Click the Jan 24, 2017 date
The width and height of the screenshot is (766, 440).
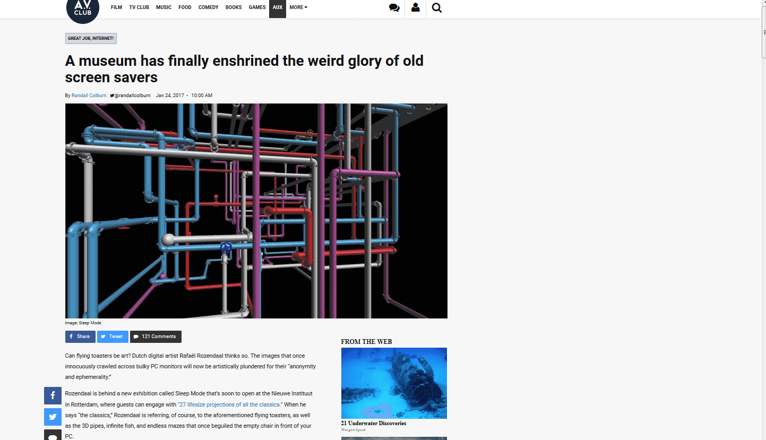[x=170, y=96]
